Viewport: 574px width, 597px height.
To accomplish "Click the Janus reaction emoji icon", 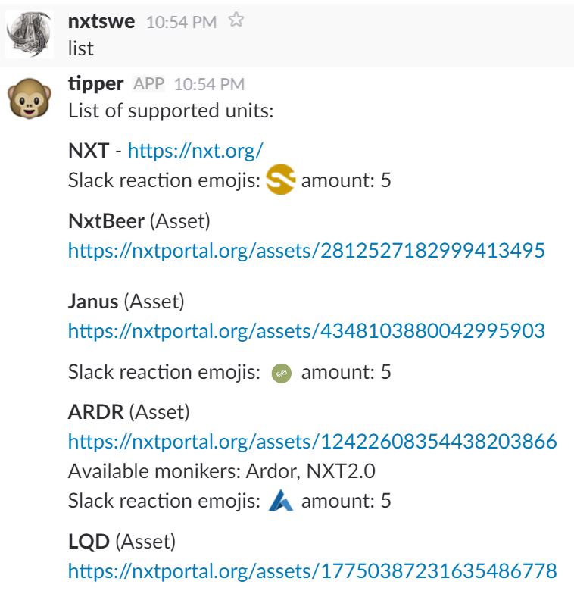I will click(x=281, y=373).
